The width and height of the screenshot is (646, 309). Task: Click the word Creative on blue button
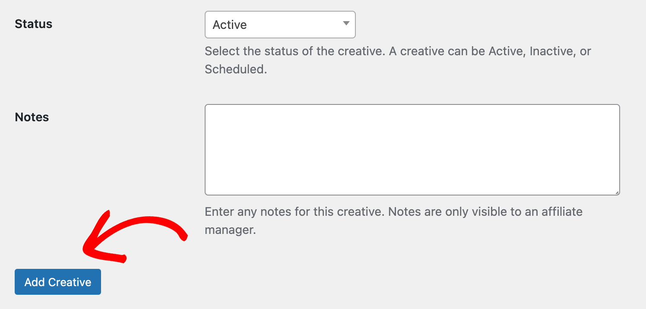pos(70,282)
